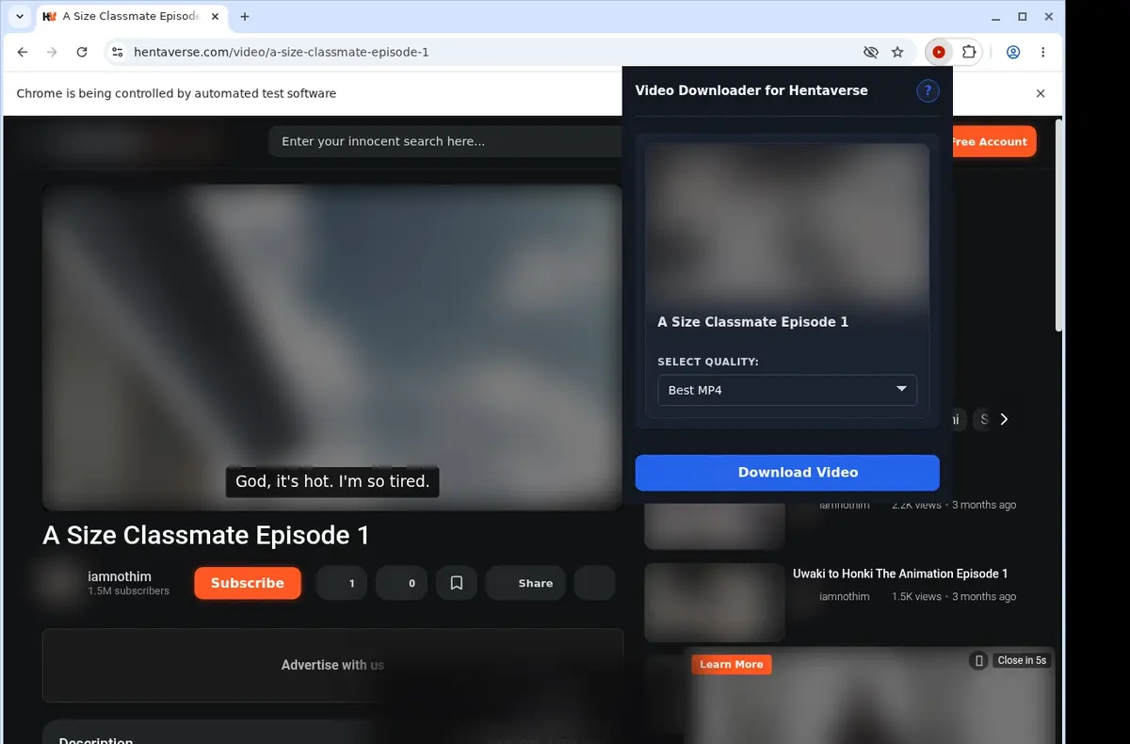Image resolution: width=1130 pixels, height=744 pixels.
Task: Click the more options button beside Share
Action: pos(594,583)
